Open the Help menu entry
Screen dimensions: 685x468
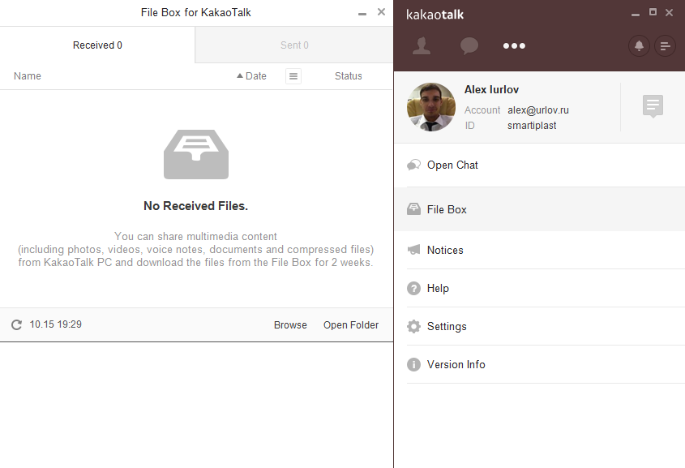(540, 289)
